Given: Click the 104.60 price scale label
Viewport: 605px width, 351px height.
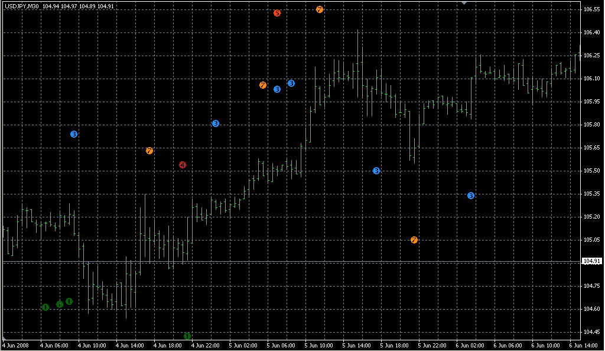Looking at the screenshot, I should [x=591, y=308].
